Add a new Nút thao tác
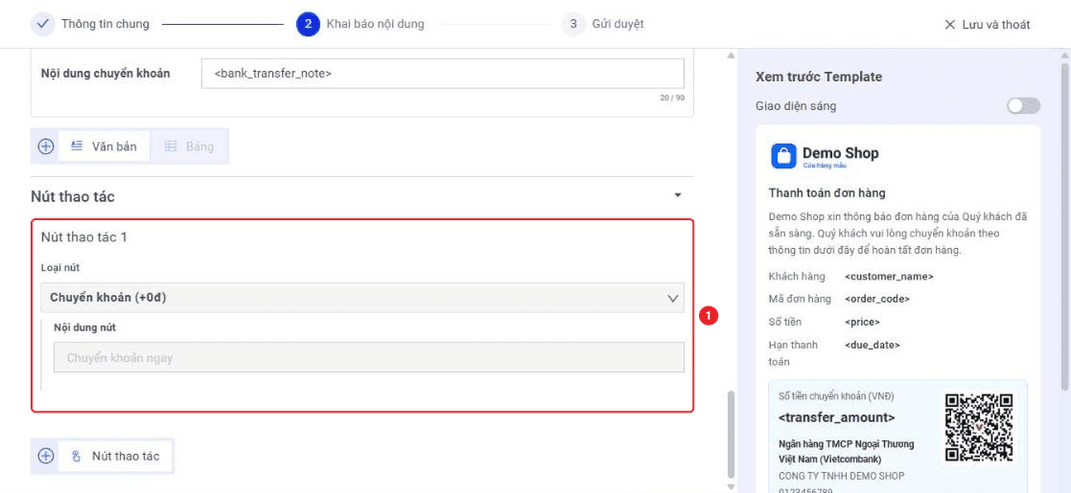 [115, 456]
